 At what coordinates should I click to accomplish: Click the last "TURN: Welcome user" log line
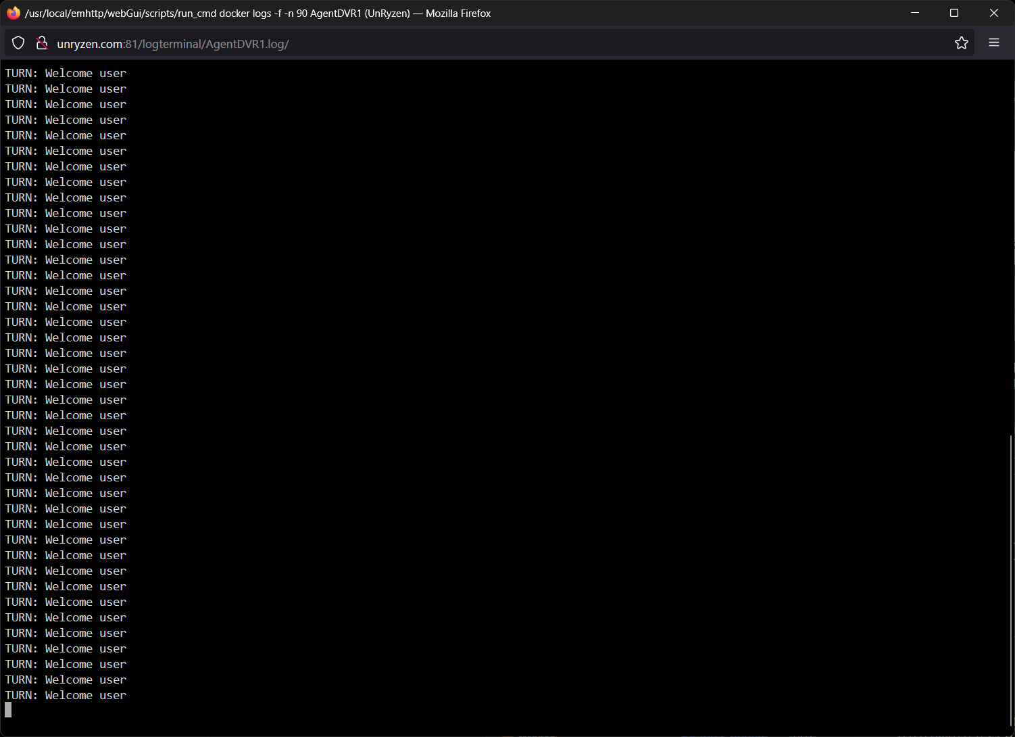[x=66, y=695]
